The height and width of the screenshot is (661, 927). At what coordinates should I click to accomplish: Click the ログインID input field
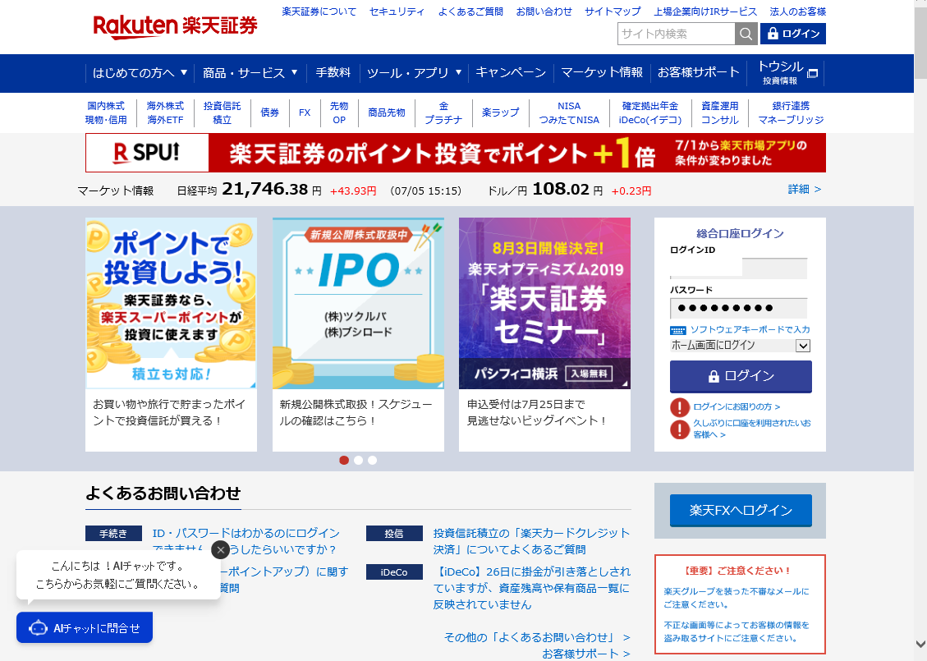tap(738, 268)
